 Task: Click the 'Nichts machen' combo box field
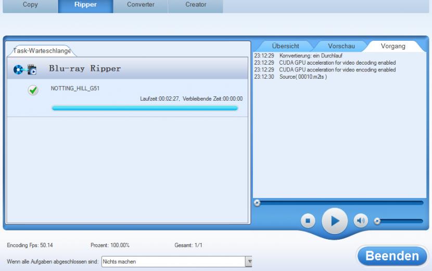(172, 262)
